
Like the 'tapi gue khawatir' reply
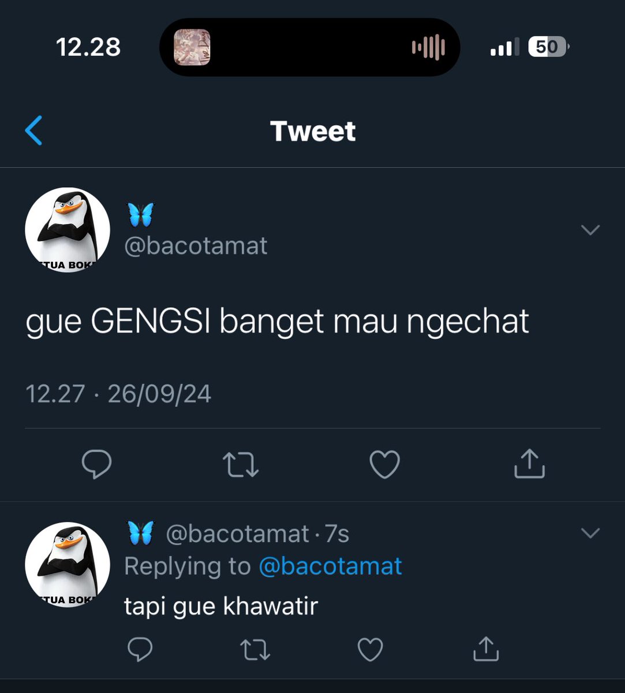coord(370,650)
